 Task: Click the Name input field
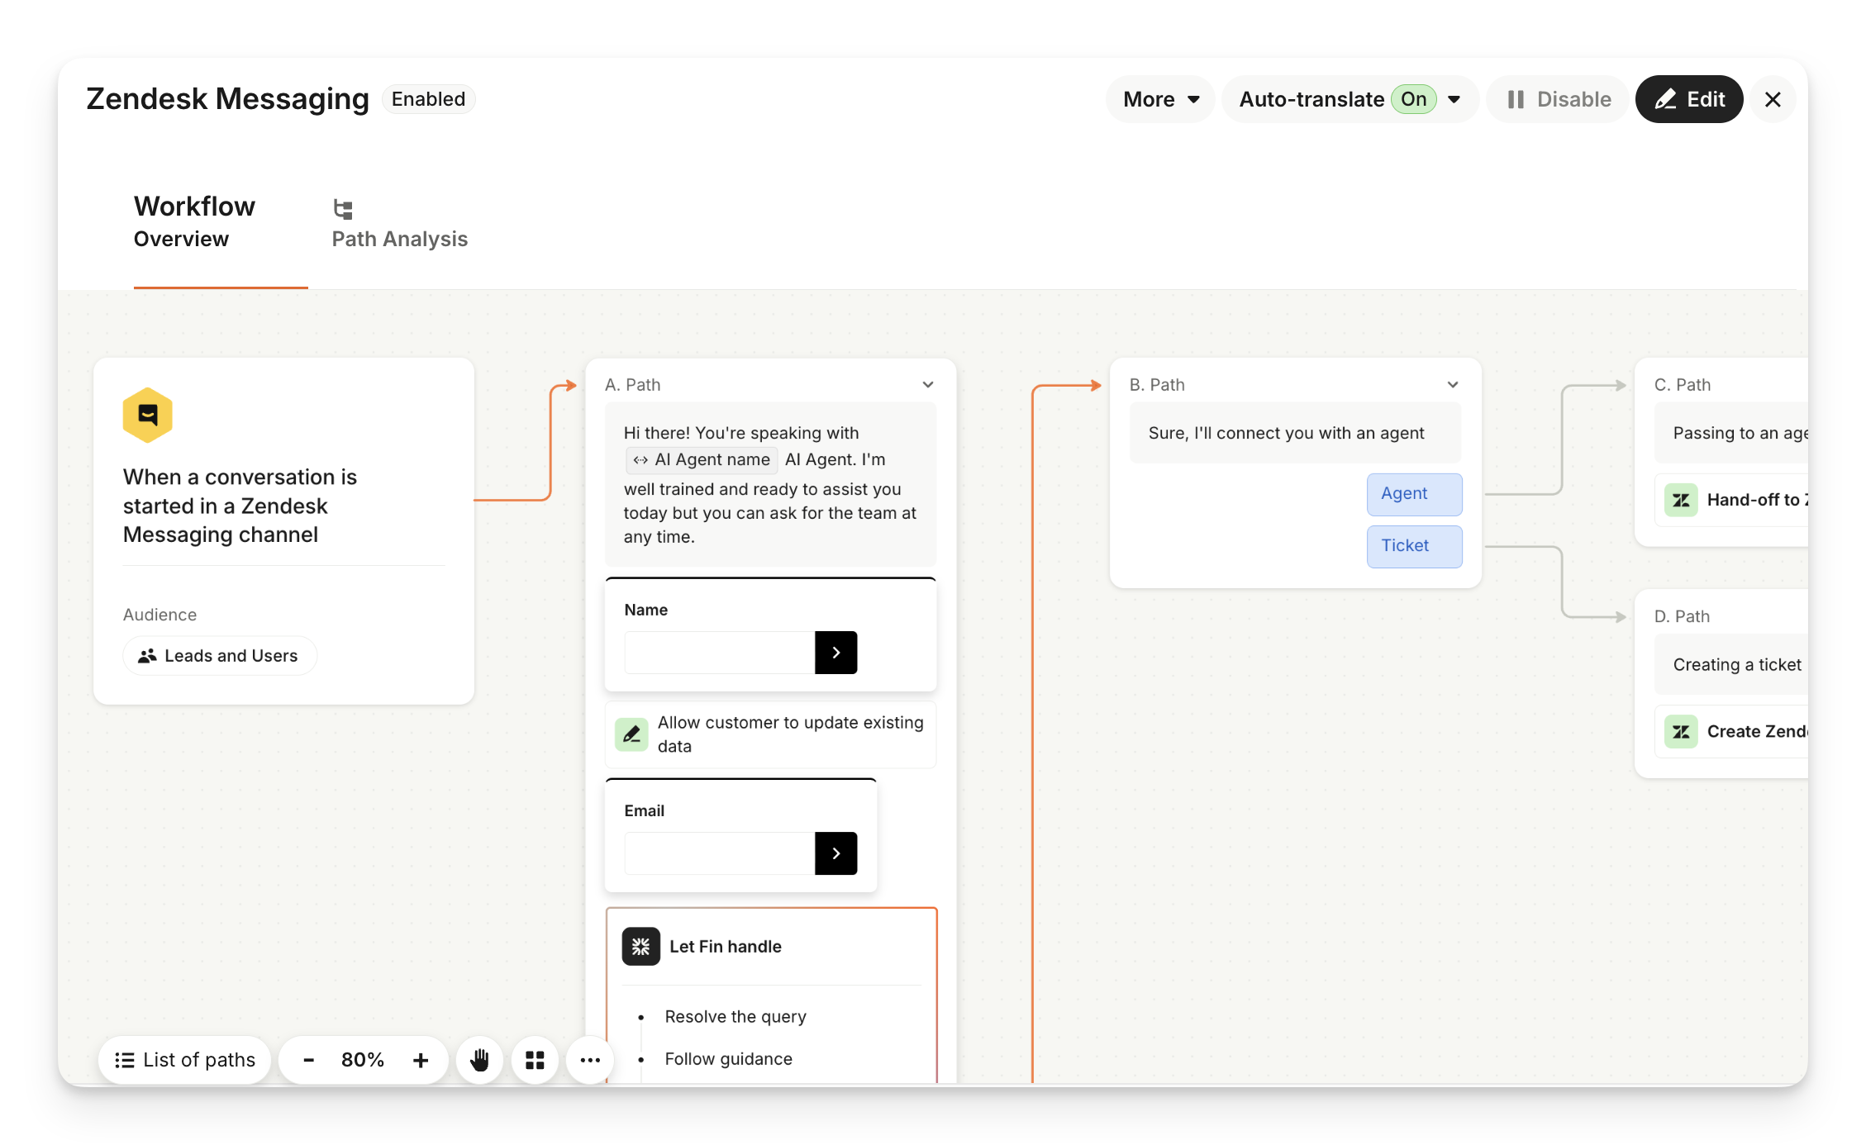(719, 653)
